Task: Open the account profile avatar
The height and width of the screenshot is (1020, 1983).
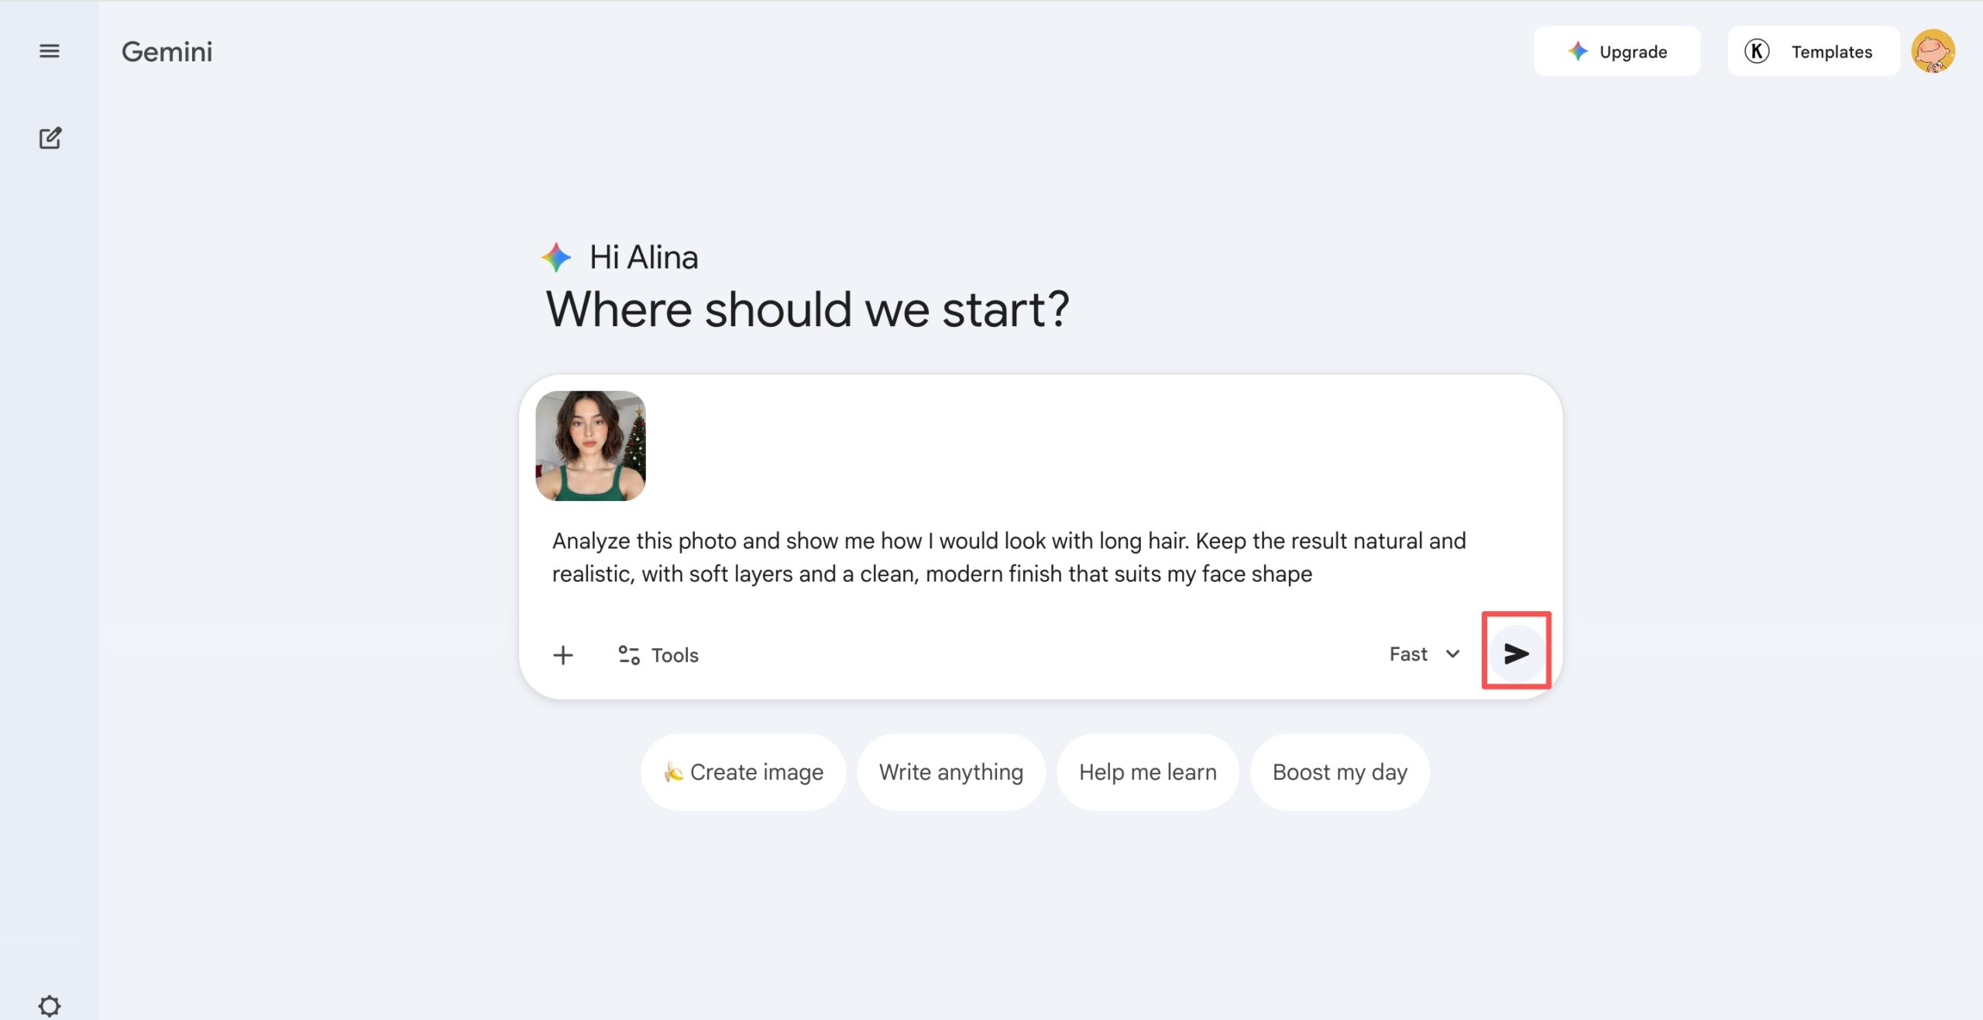Action: (1933, 51)
